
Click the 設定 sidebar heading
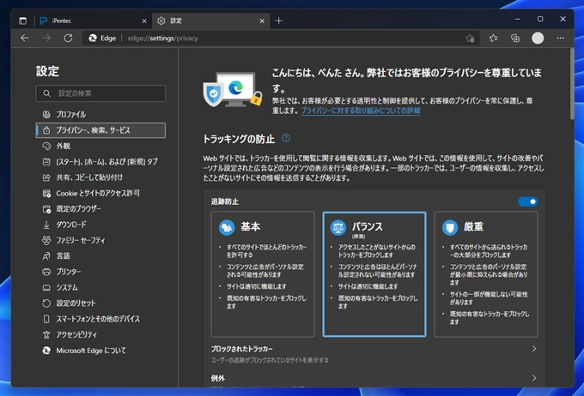47,71
